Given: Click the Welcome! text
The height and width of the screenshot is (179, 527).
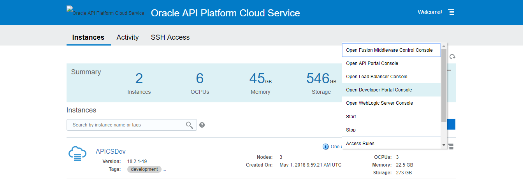Looking at the screenshot, I should point(430,12).
